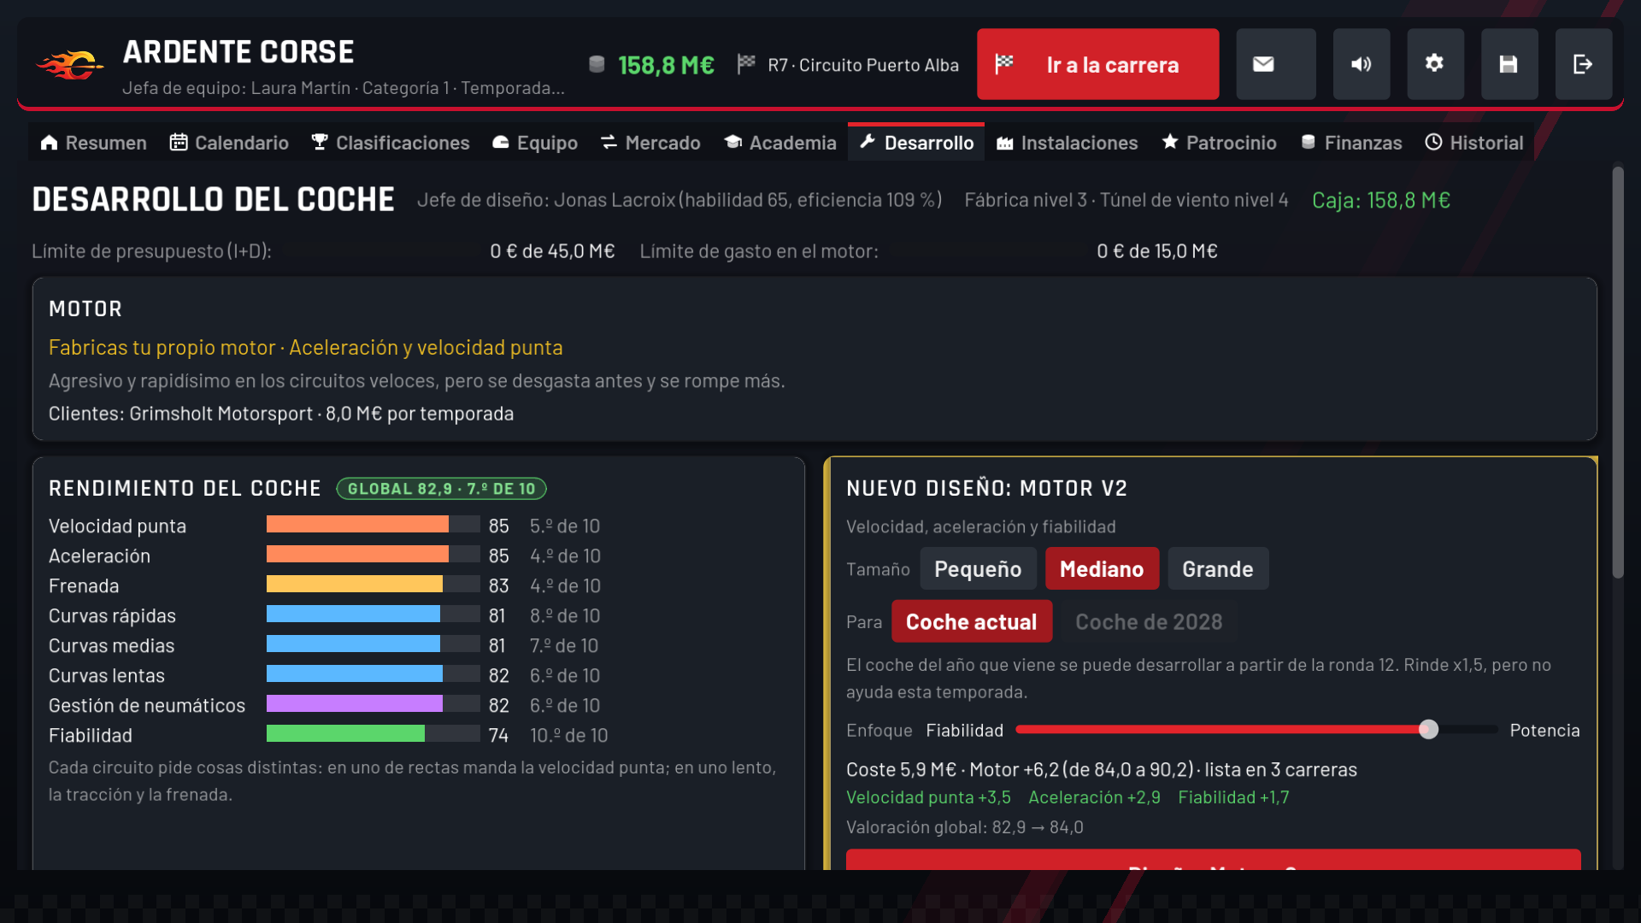Screen dimensions: 1641x923
Task: Go to the Resumen tab
Action: (93, 143)
